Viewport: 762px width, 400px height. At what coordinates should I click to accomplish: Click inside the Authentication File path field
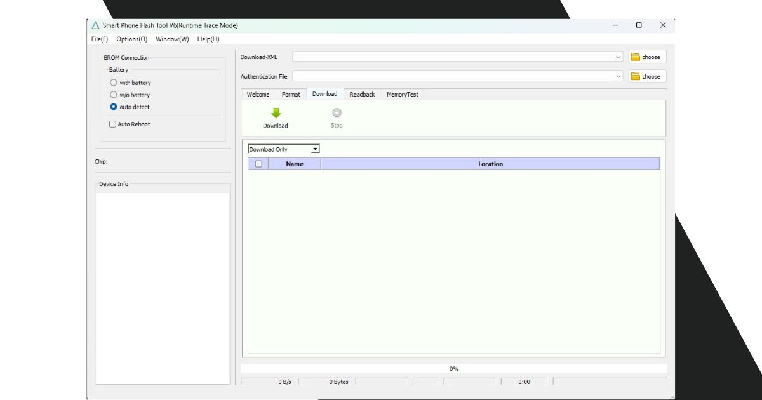[458, 76]
